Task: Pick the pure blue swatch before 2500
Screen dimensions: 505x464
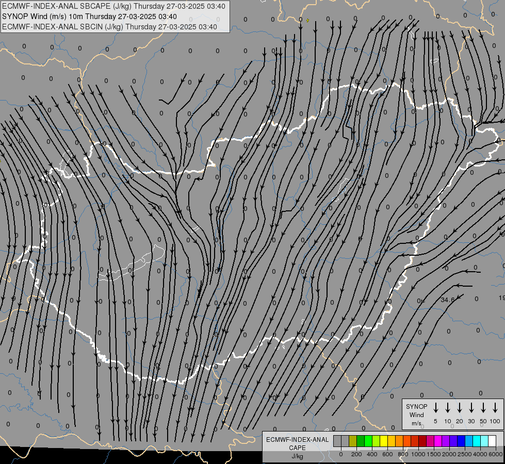Action: pos(461,441)
